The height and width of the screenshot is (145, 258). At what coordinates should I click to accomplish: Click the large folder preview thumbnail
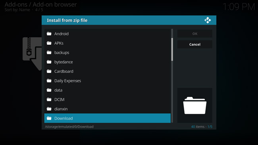click(195, 105)
